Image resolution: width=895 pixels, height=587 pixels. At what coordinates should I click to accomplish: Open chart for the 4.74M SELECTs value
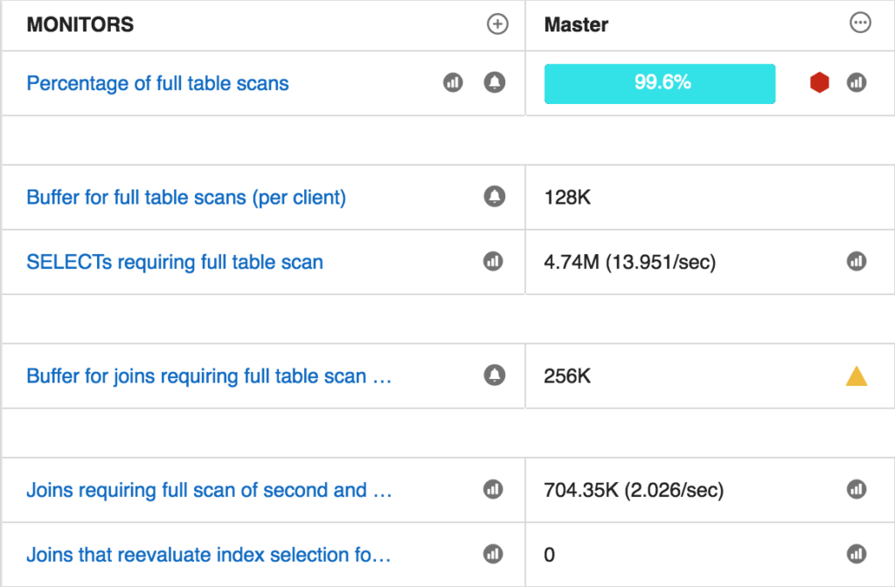click(856, 261)
